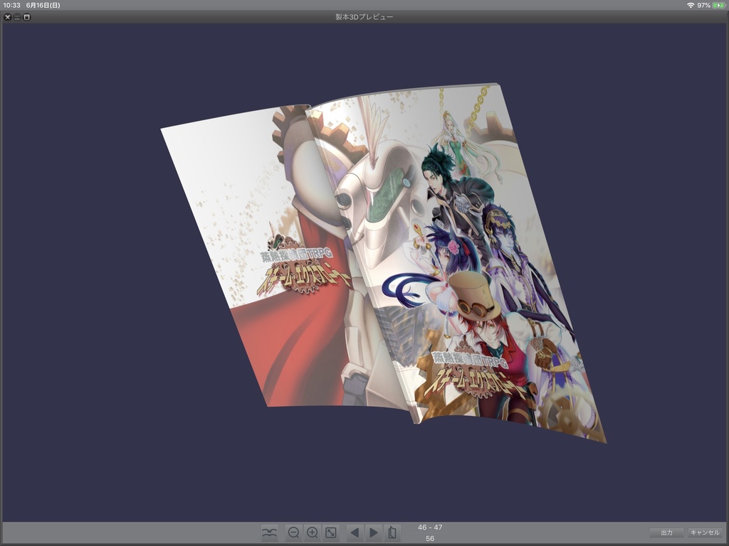The width and height of the screenshot is (729, 546).
Task: Click the 3D book preview cover page
Action: point(456,264)
